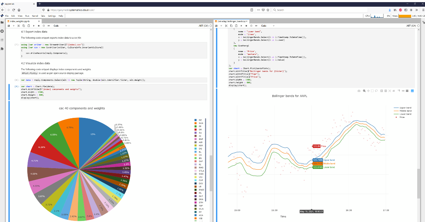Screen dimensions: 425x222
Task: Choose the box select tool on the Bollinger chart
Action: pos(372,91)
